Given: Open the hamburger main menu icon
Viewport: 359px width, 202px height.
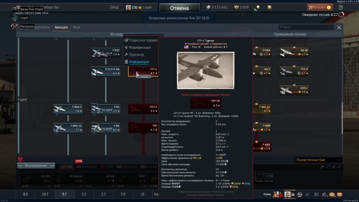Looking at the screenshot, I should (18, 7).
